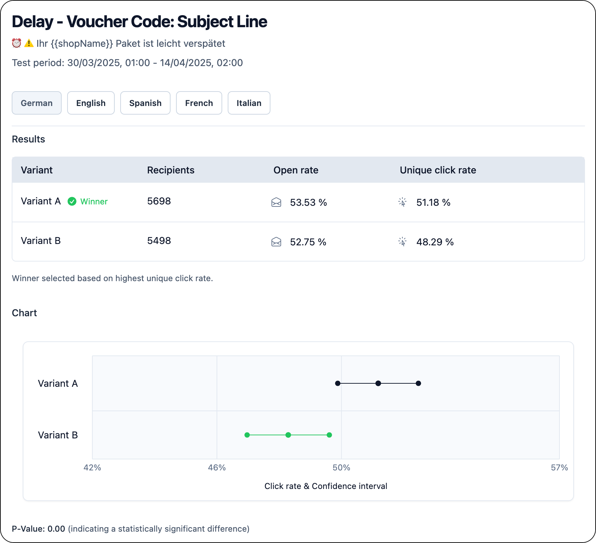Click the Open rate column header
The image size is (596, 543).
(296, 170)
